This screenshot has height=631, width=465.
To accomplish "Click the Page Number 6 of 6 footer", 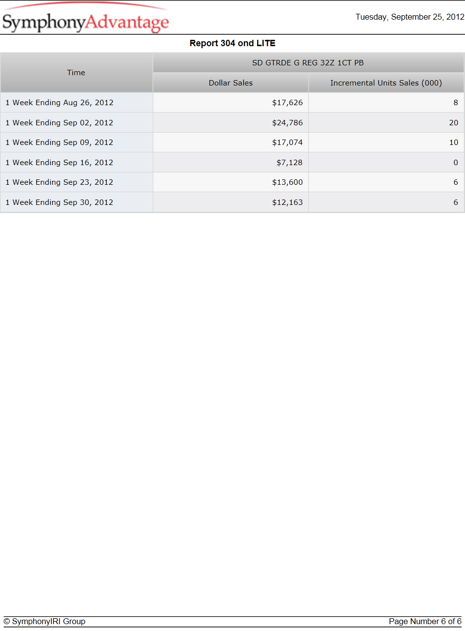I will point(425,622).
